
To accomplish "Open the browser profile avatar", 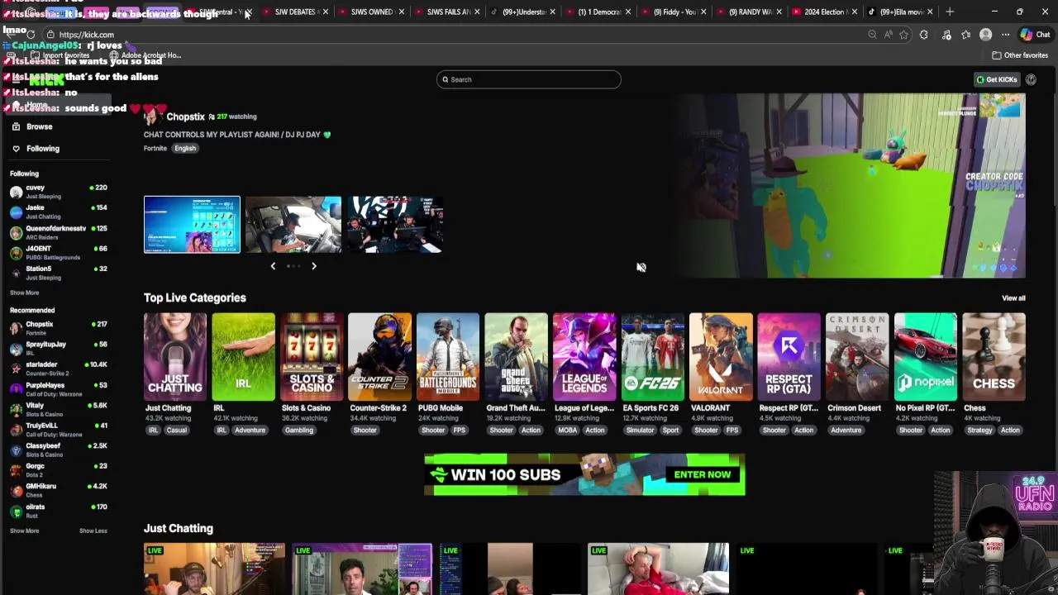I will click(985, 35).
